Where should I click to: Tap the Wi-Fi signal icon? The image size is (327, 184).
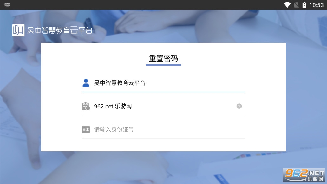[x=287, y=5]
